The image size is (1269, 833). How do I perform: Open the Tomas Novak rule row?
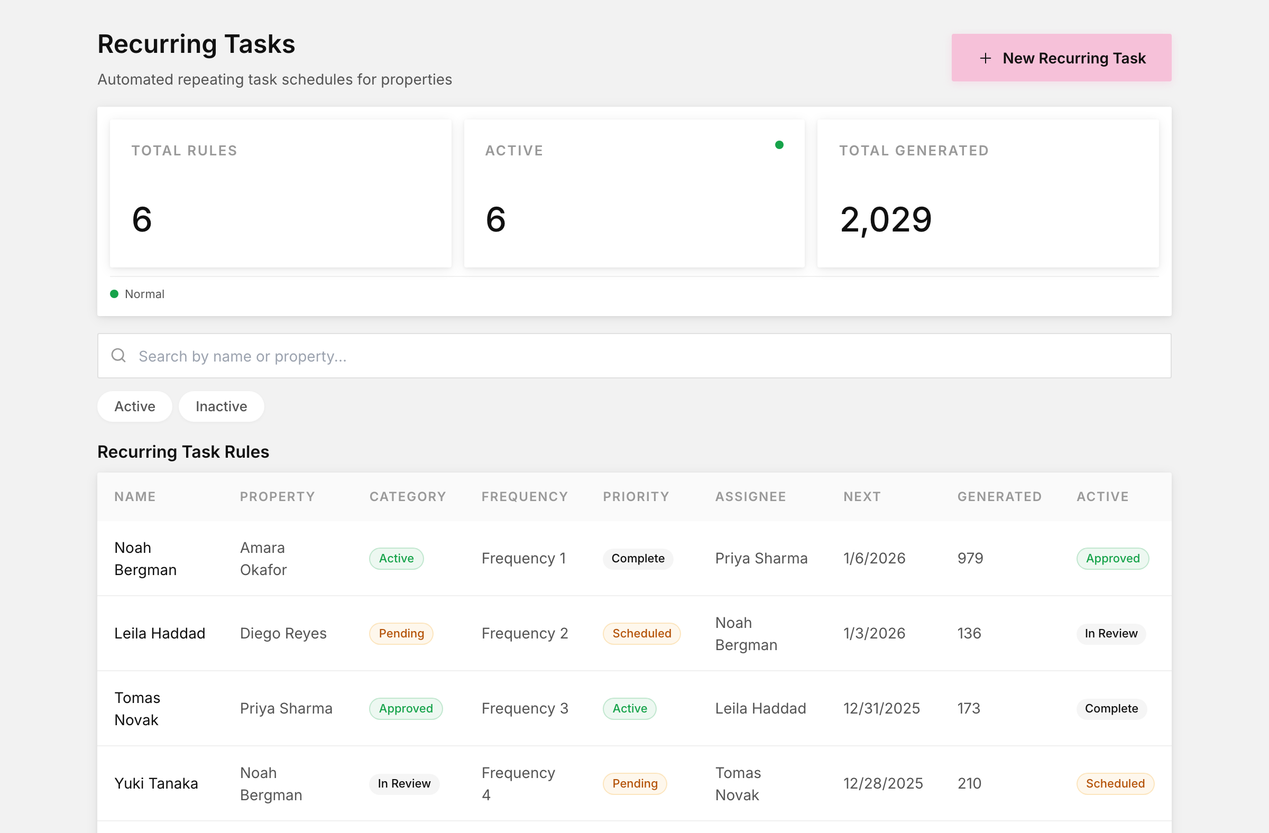click(635, 709)
